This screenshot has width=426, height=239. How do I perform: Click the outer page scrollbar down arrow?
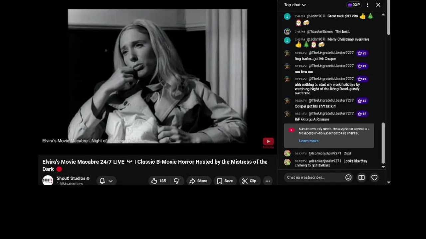(388, 182)
